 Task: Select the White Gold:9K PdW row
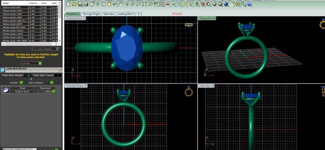pyautogui.click(x=30, y=27)
